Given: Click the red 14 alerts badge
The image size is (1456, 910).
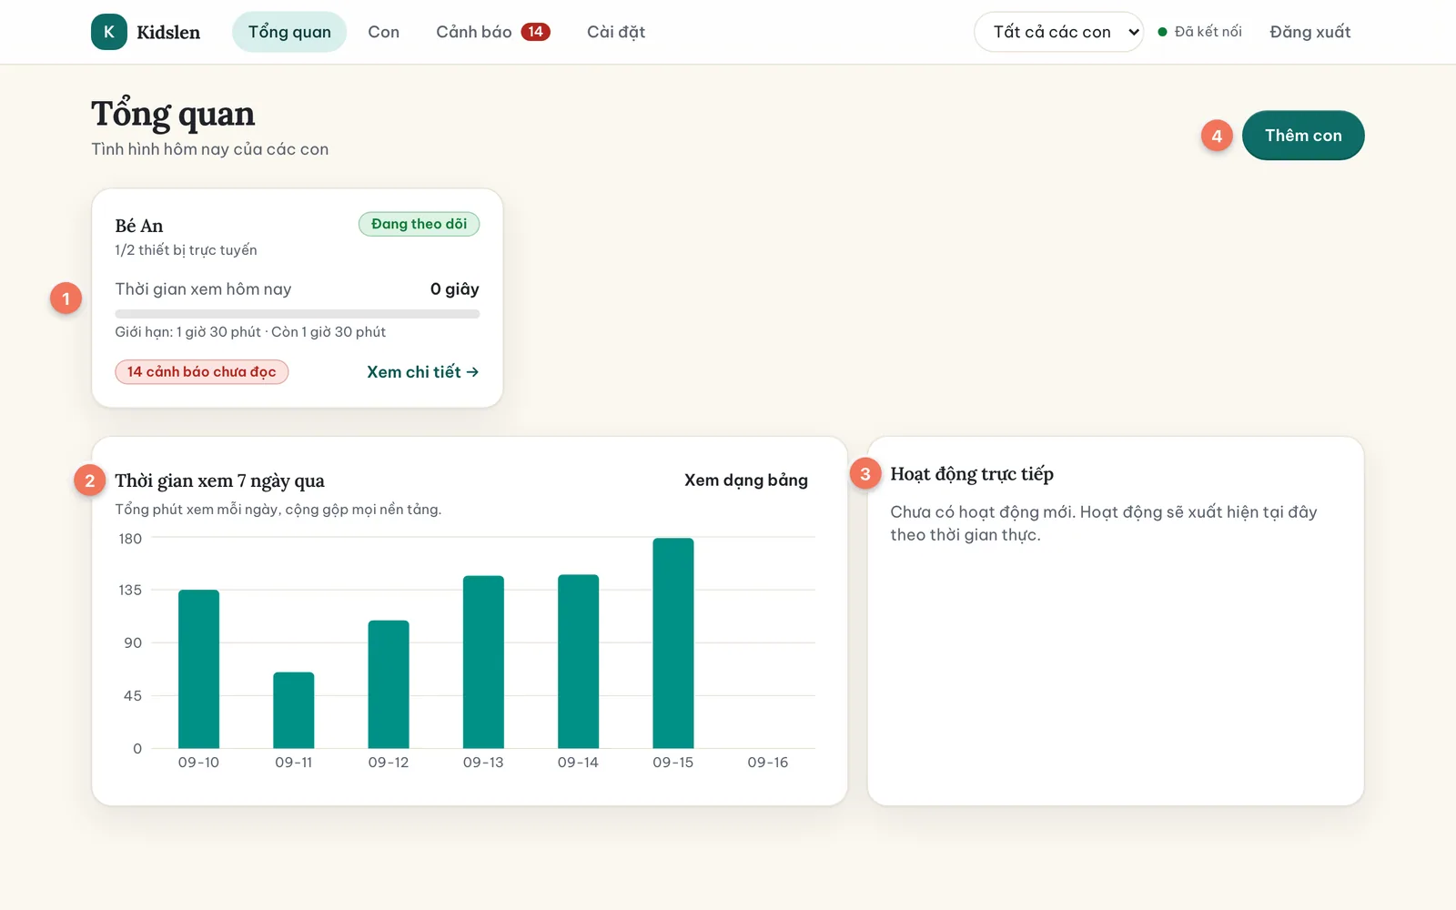Looking at the screenshot, I should point(535,32).
